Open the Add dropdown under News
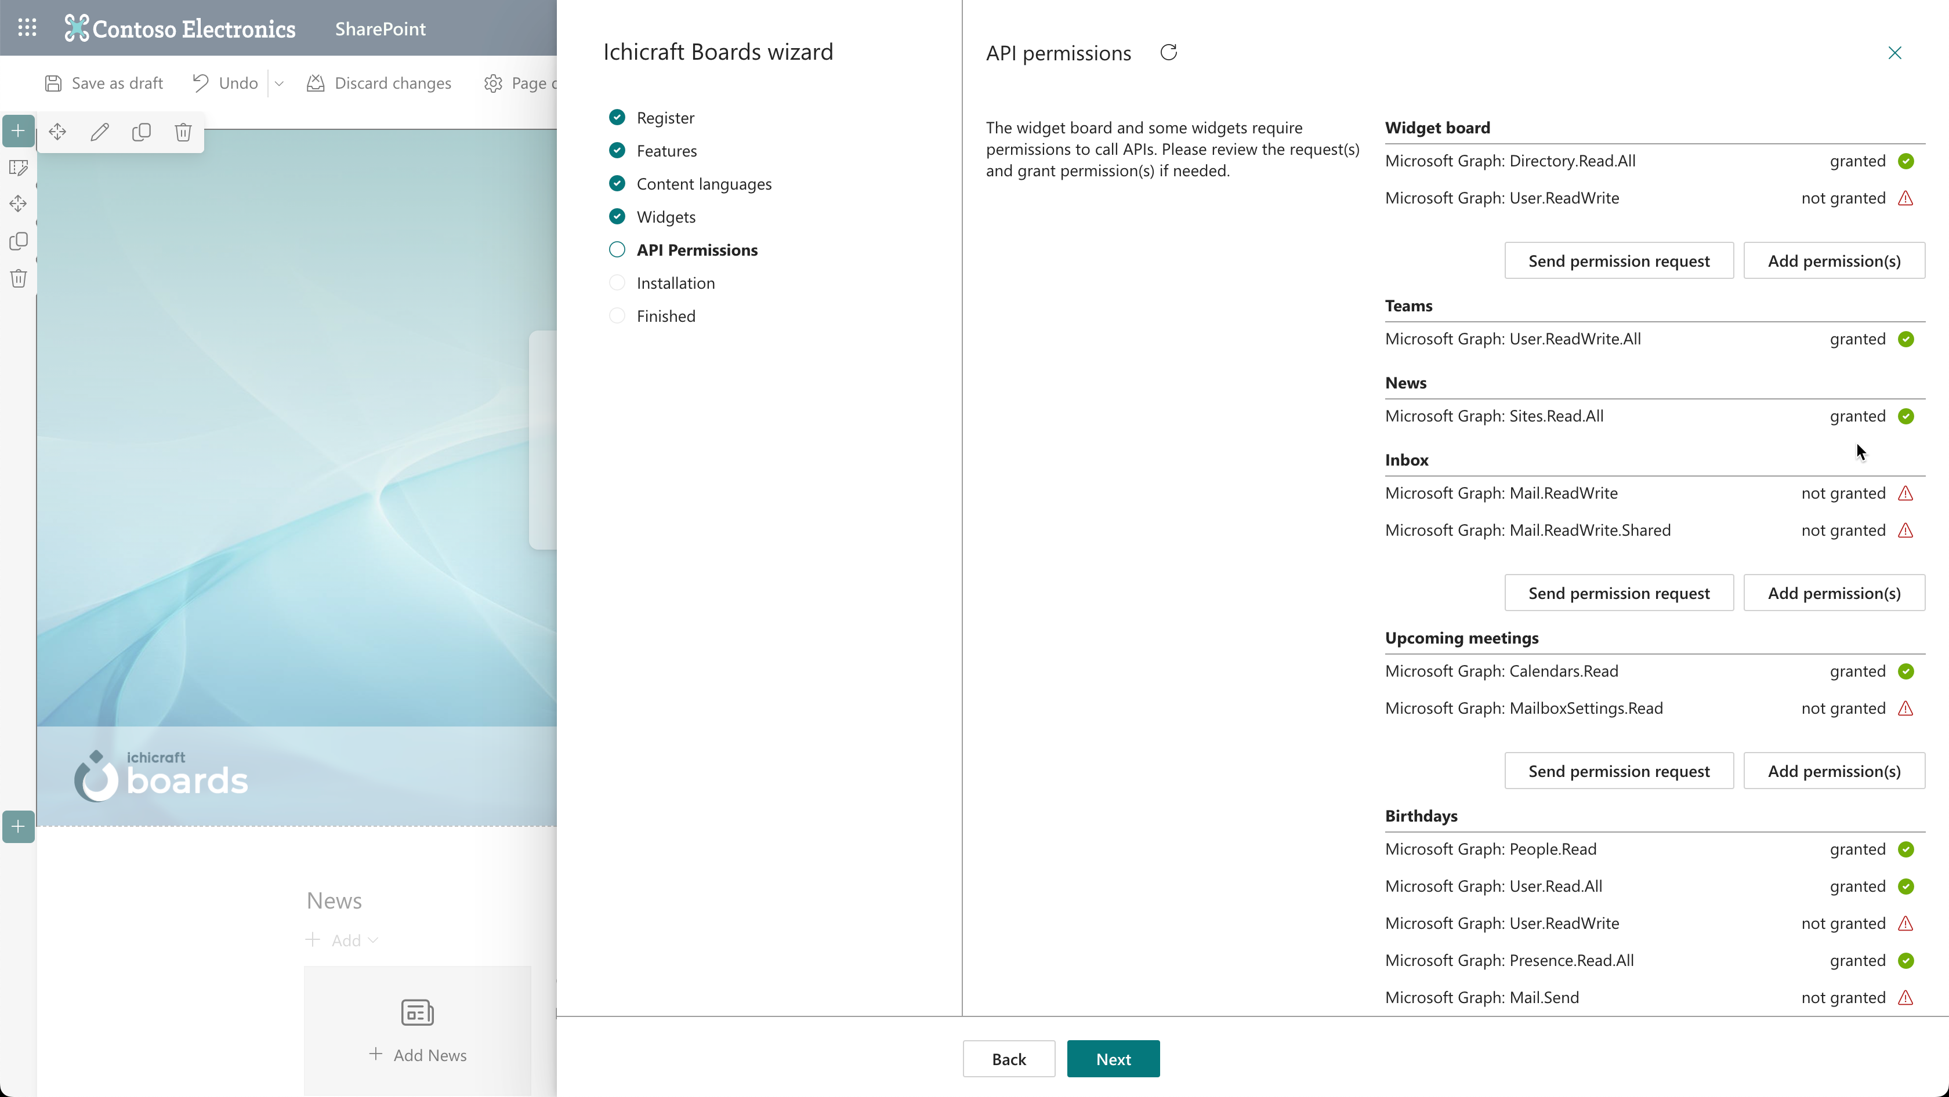 pos(342,940)
